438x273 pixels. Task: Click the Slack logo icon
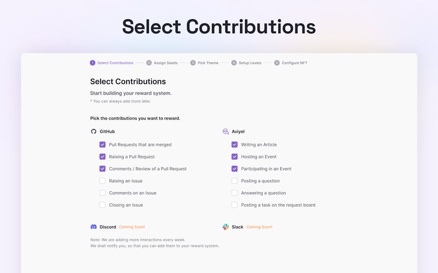(226, 227)
